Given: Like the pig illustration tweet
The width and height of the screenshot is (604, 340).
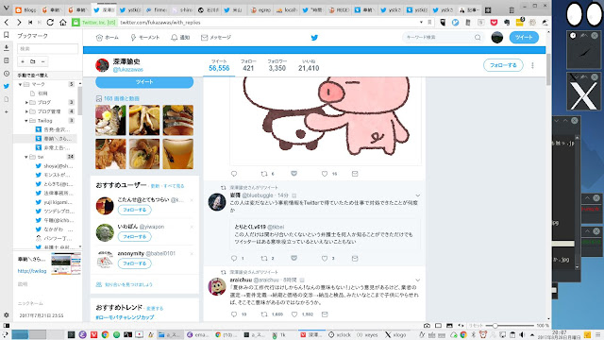Looking at the screenshot, I should click(325, 174).
